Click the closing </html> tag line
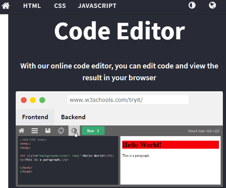226x188 pixels. click(26, 171)
